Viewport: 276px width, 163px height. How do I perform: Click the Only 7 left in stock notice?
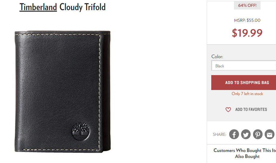[x=247, y=94]
